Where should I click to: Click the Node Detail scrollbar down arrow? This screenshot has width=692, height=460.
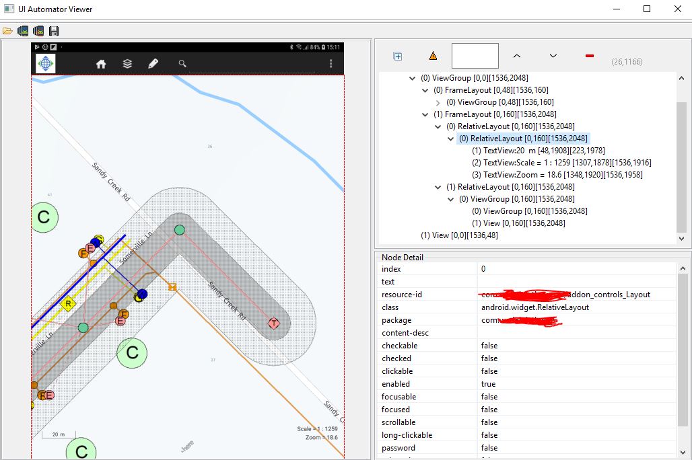(x=683, y=453)
